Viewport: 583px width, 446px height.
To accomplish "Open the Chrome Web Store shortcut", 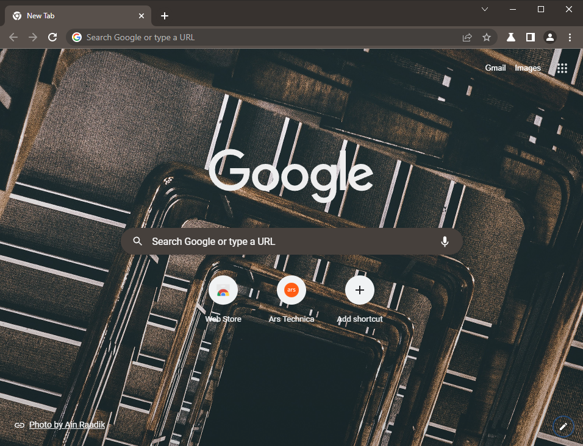I will point(223,291).
